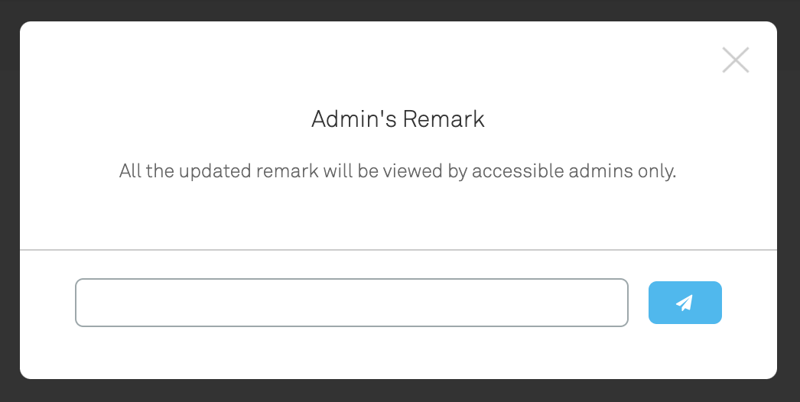The height and width of the screenshot is (402, 800).
Task: Click the Admin's Remark heading
Action: (x=398, y=119)
